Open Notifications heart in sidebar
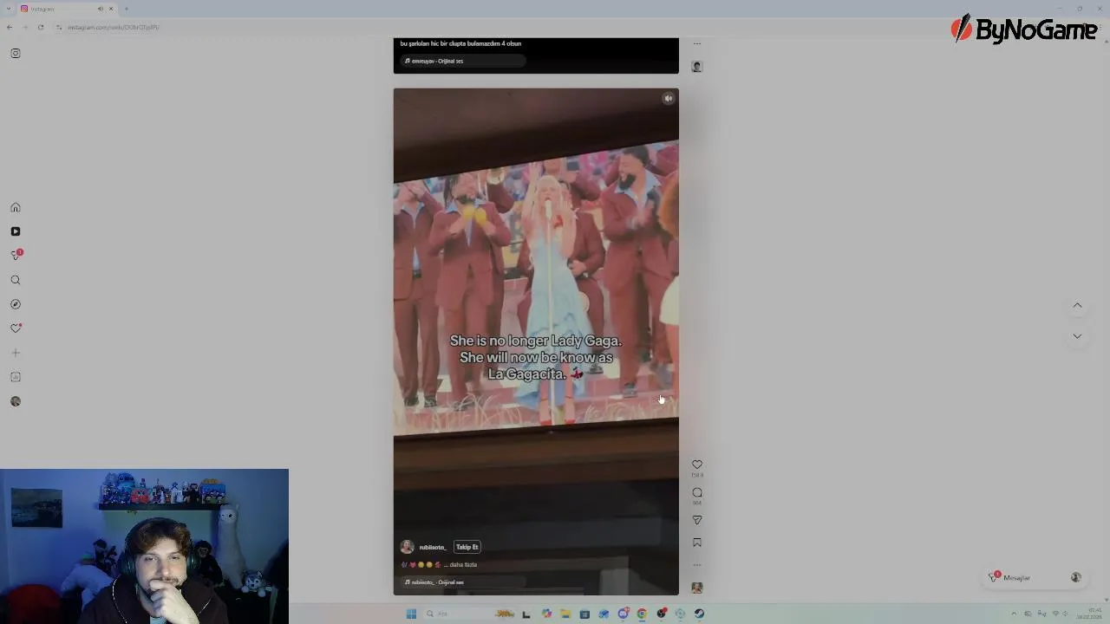The image size is (1110, 624). pyautogui.click(x=16, y=328)
